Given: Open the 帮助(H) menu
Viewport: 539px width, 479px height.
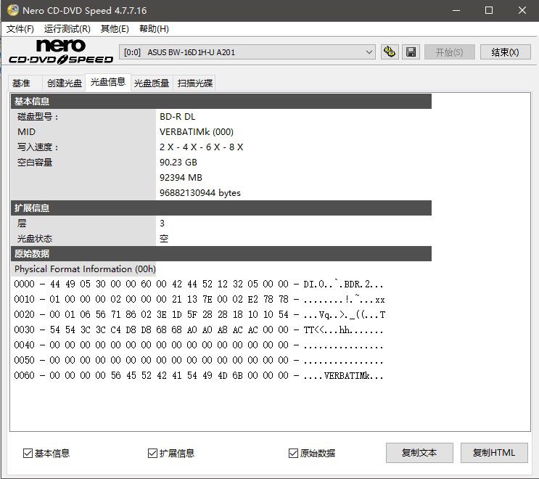Looking at the screenshot, I should [154, 29].
